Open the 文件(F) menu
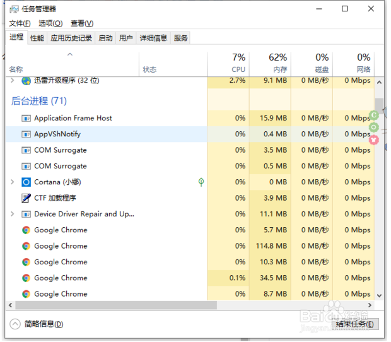Image resolution: width=391 pixels, height=342 pixels. [20, 23]
